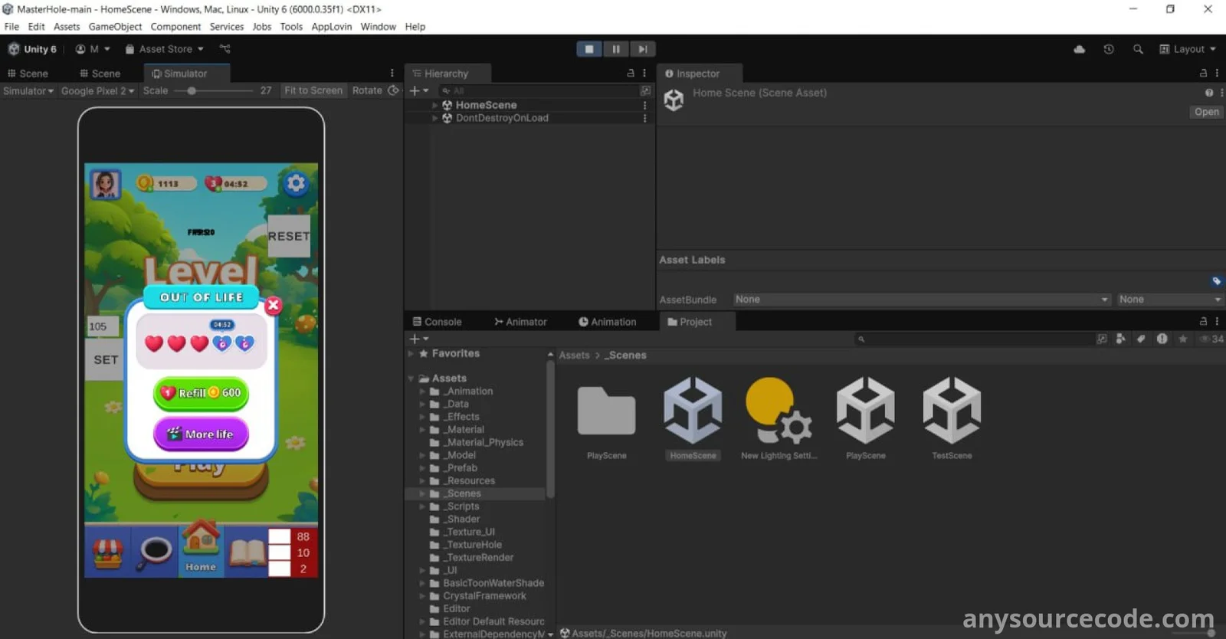Image resolution: width=1226 pixels, height=639 pixels.
Task: Open the Google Pixel 2 device dropdown
Action: pos(97,91)
